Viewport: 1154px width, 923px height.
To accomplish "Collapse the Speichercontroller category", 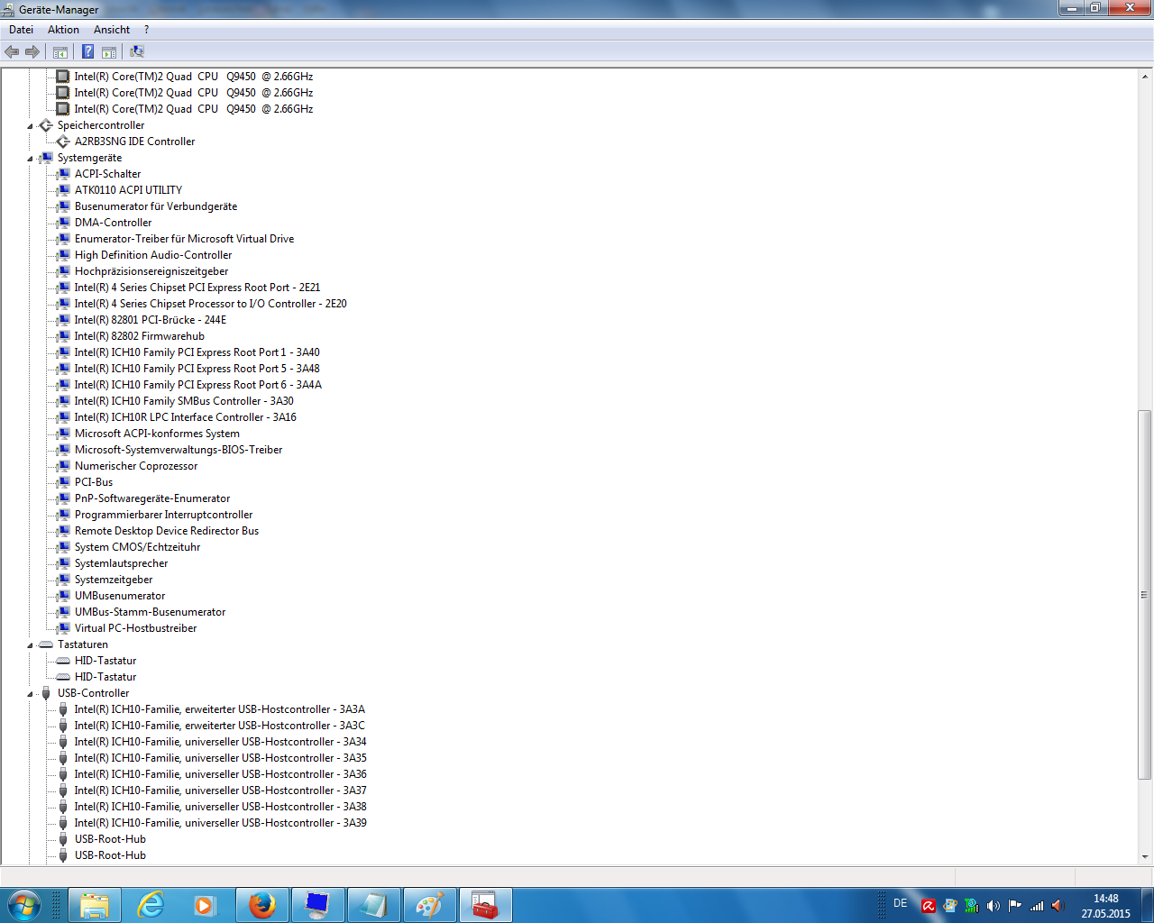I will (30, 126).
